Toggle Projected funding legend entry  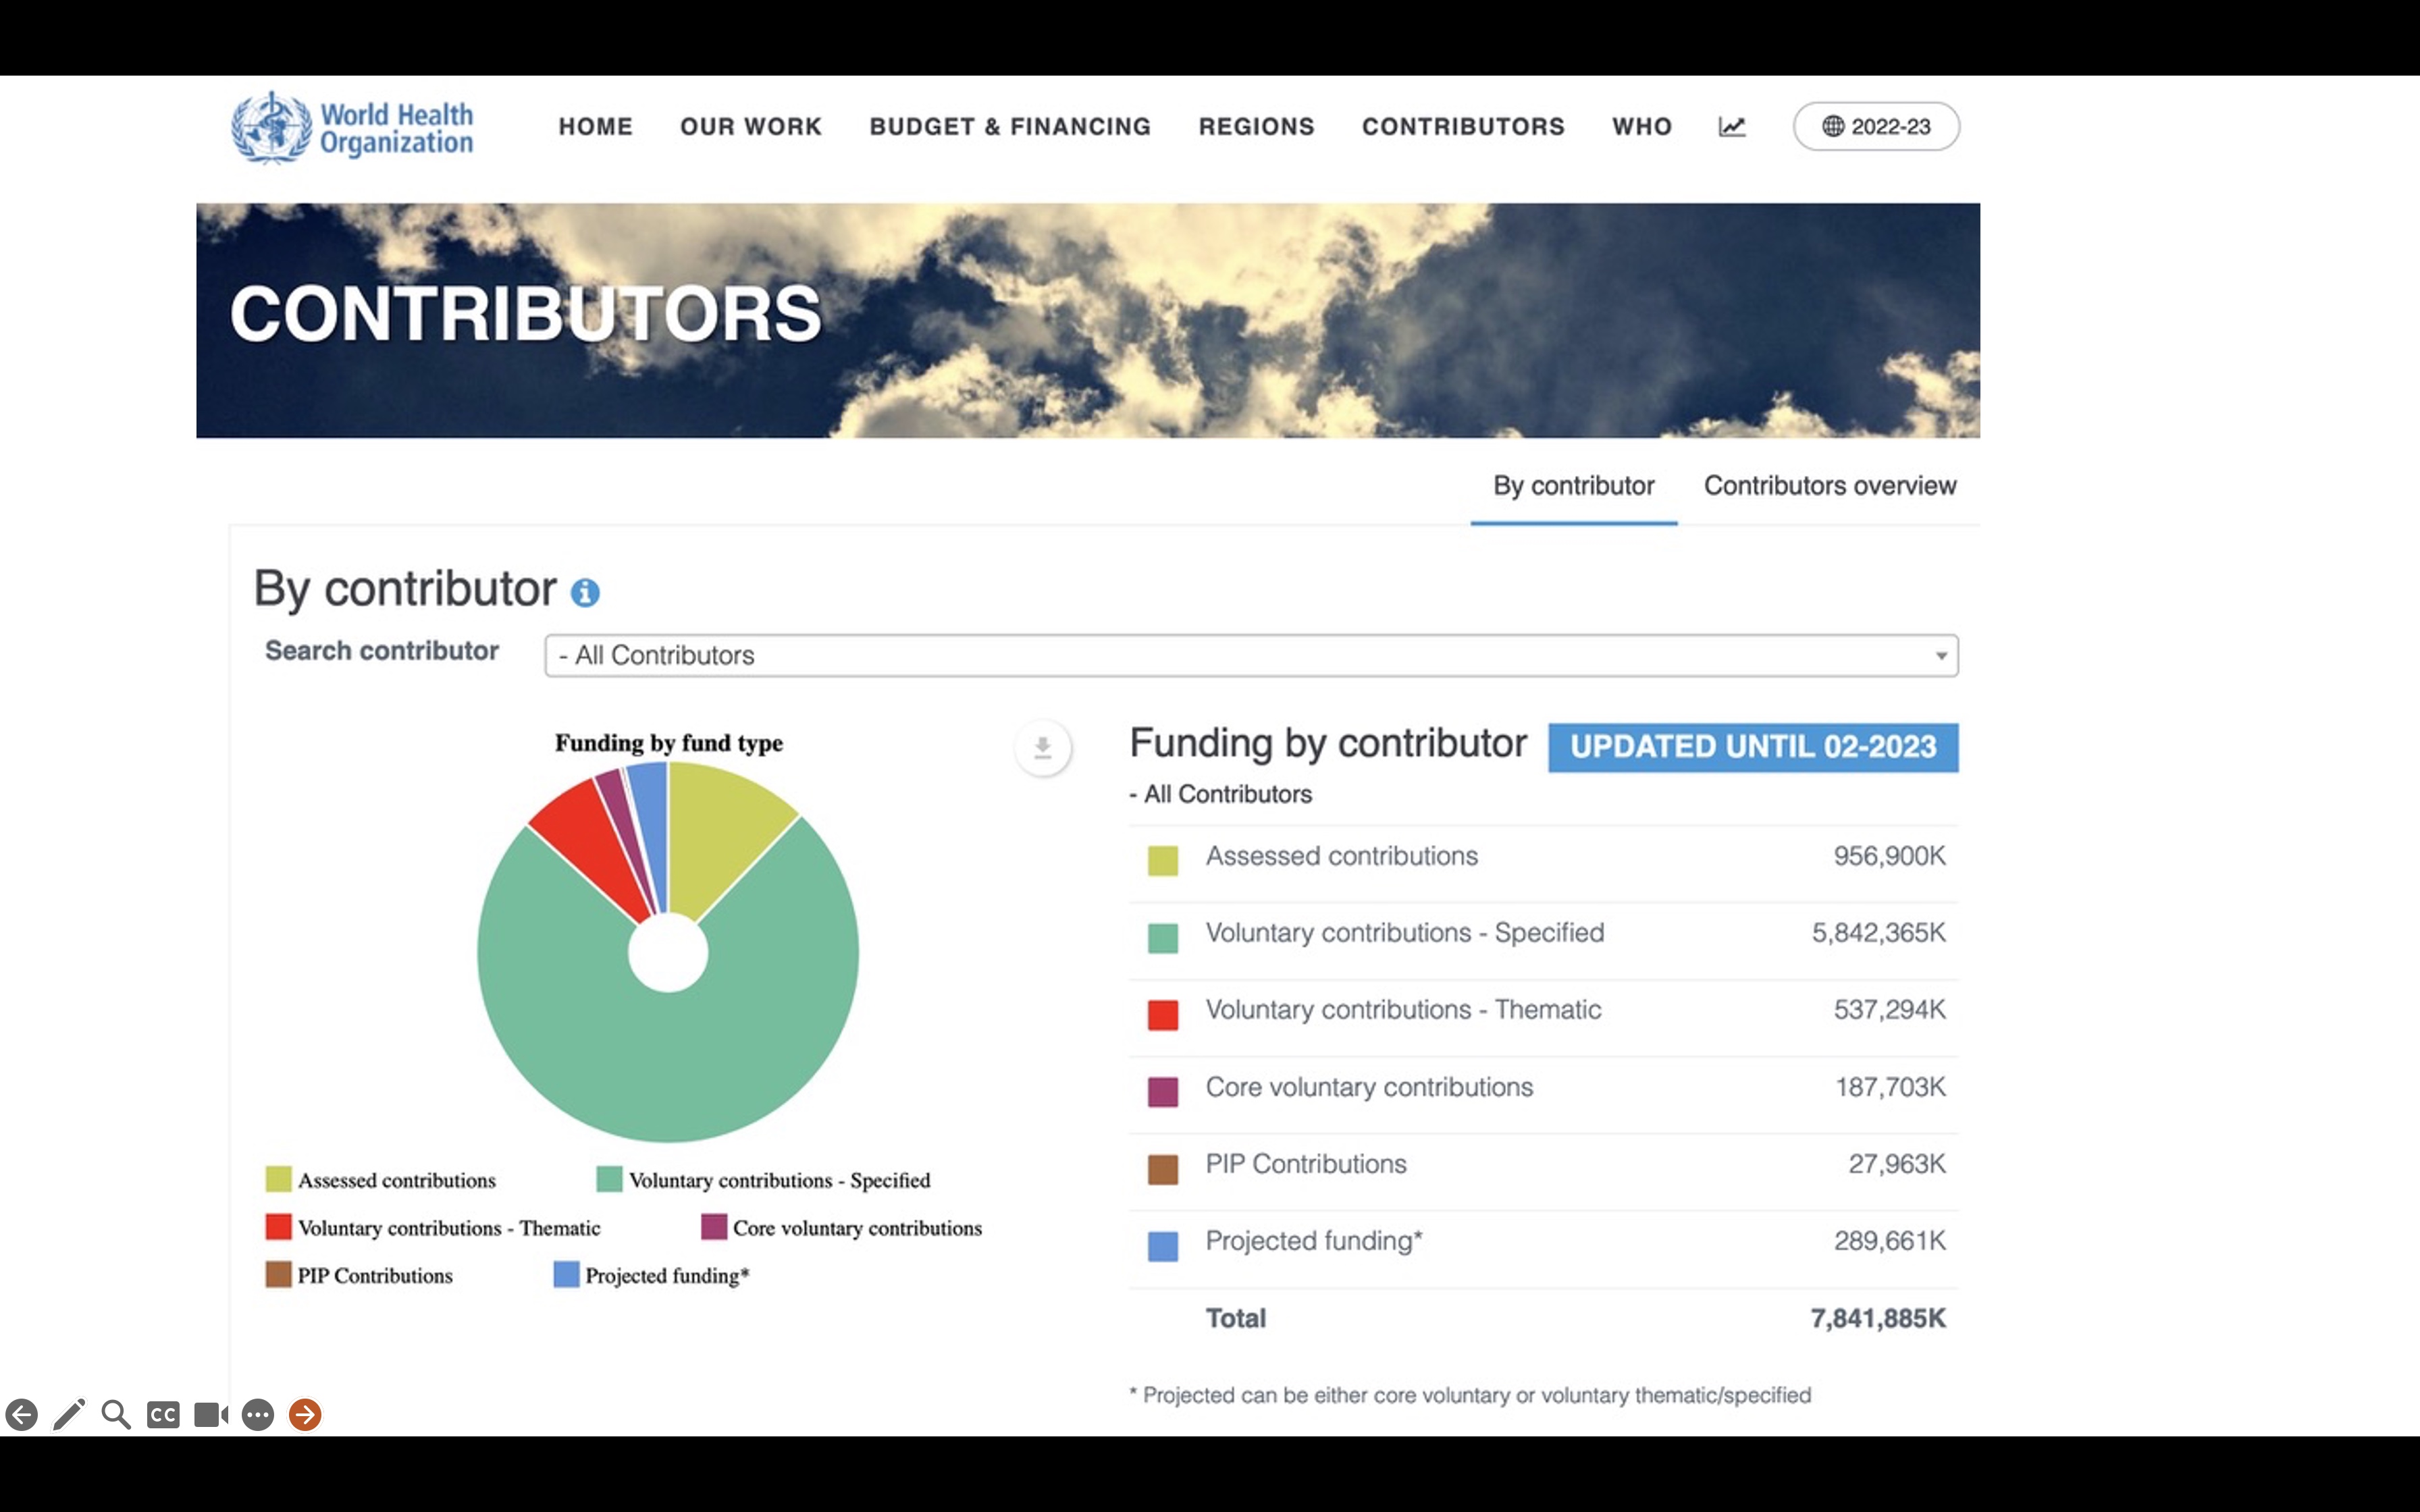[651, 1275]
